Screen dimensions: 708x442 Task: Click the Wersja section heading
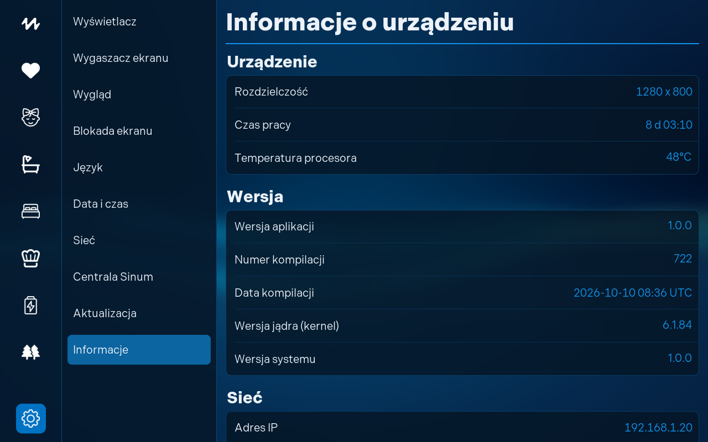pyautogui.click(x=255, y=197)
